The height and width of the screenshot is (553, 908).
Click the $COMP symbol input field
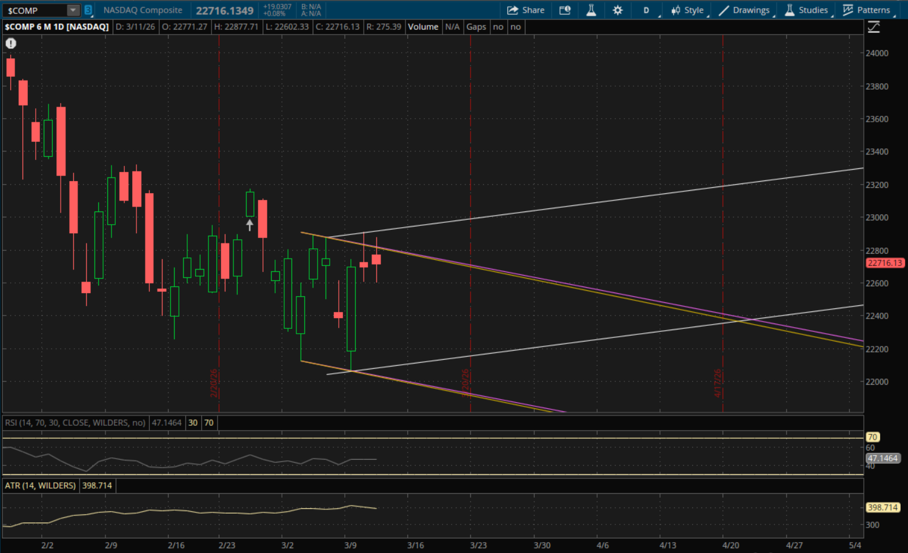click(34, 10)
